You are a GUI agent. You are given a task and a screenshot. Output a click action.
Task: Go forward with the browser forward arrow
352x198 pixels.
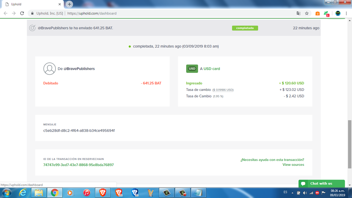[14, 13]
